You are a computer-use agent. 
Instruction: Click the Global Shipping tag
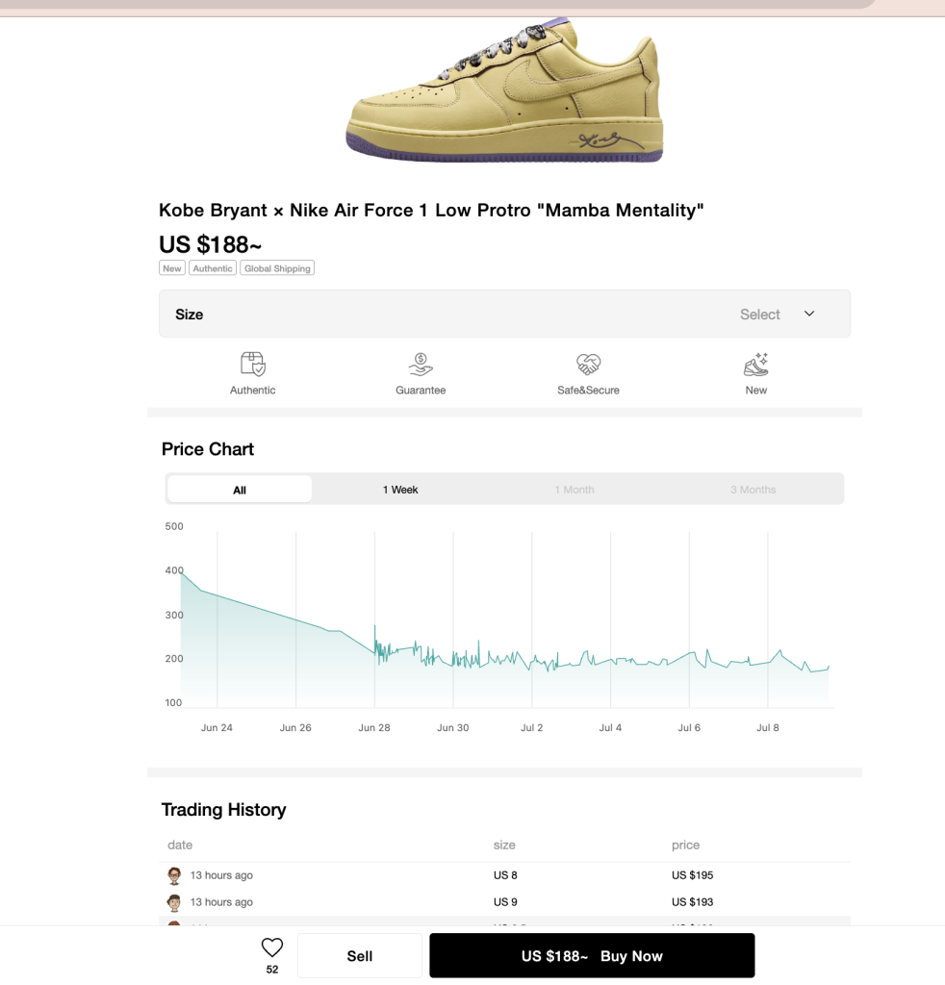pyautogui.click(x=277, y=268)
